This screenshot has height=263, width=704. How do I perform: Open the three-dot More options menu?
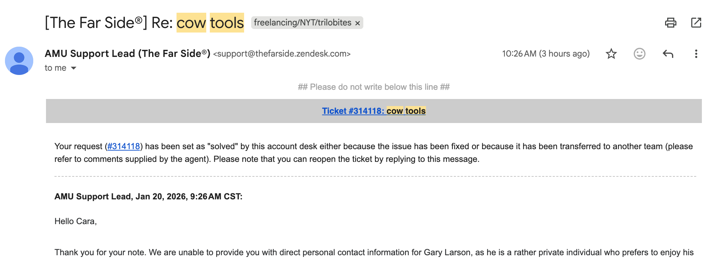(x=696, y=54)
